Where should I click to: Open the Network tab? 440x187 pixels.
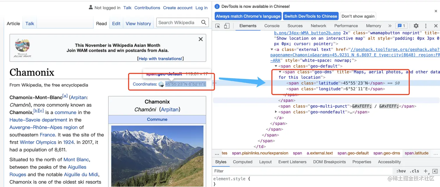click(319, 26)
